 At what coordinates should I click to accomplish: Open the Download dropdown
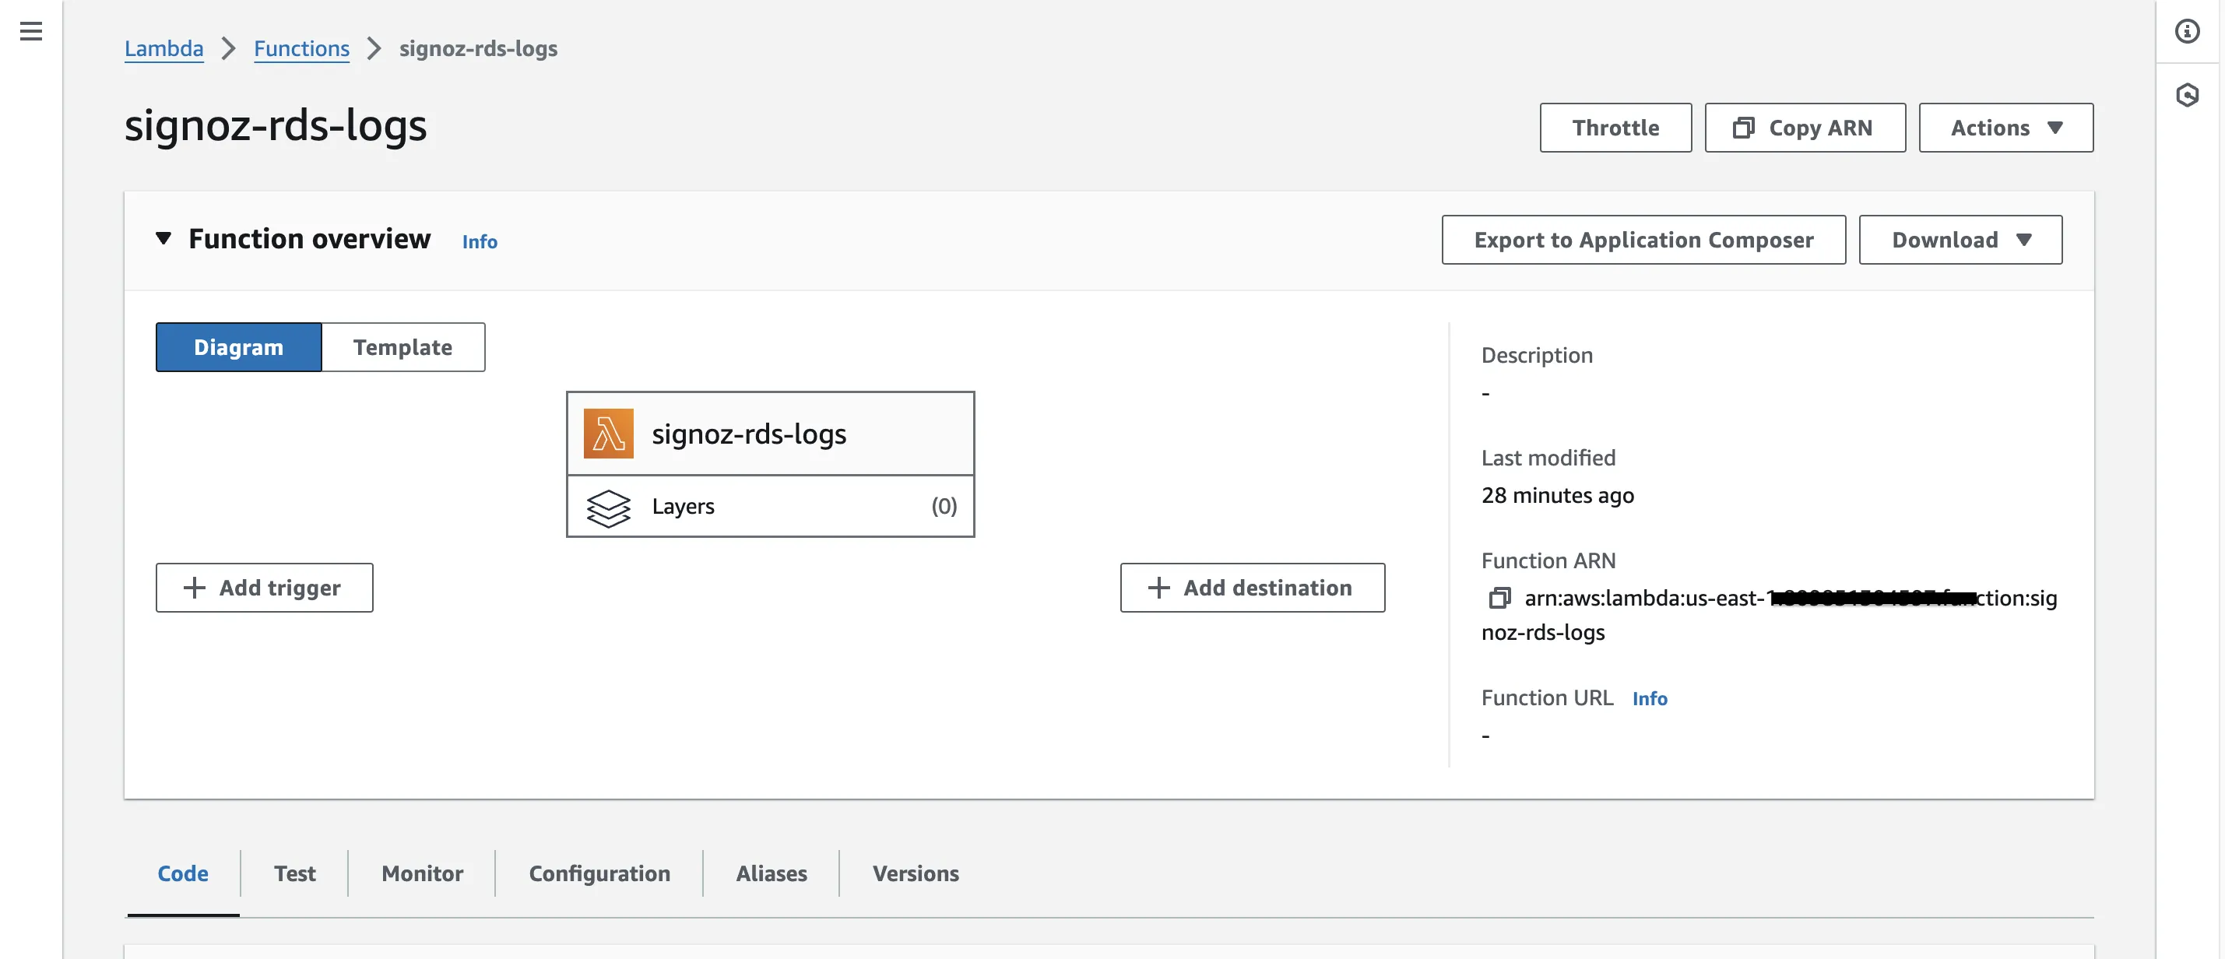click(1960, 241)
